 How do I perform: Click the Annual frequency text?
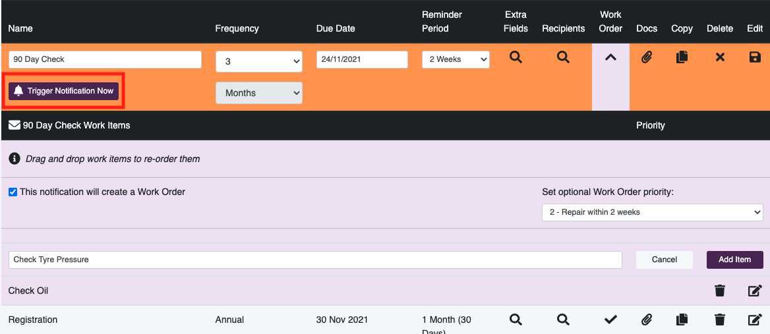pyautogui.click(x=229, y=320)
